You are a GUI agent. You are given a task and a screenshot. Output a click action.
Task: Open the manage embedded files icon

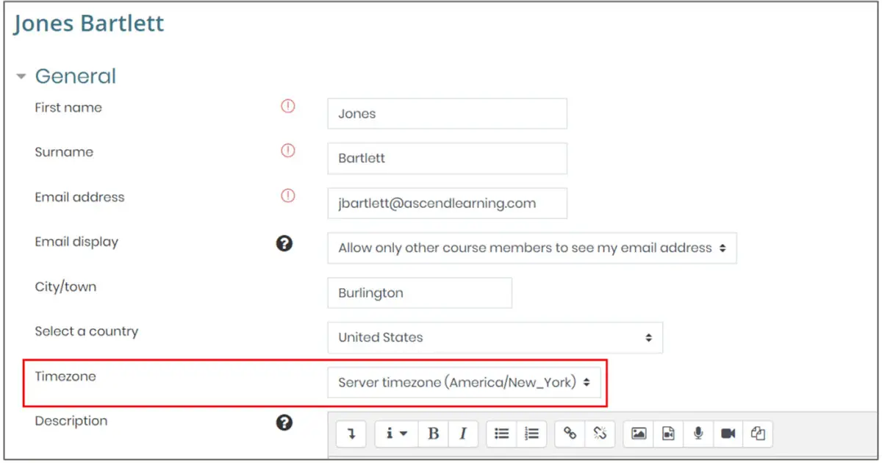pos(759,434)
